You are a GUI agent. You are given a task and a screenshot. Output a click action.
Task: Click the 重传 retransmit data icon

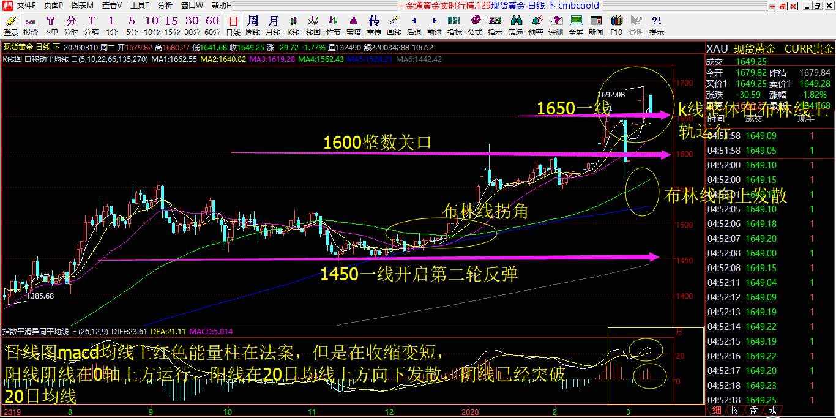pyautogui.click(x=374, y=25)
